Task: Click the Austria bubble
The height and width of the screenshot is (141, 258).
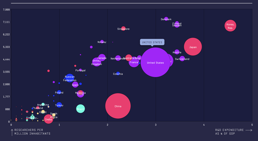Action: point(177,52)
